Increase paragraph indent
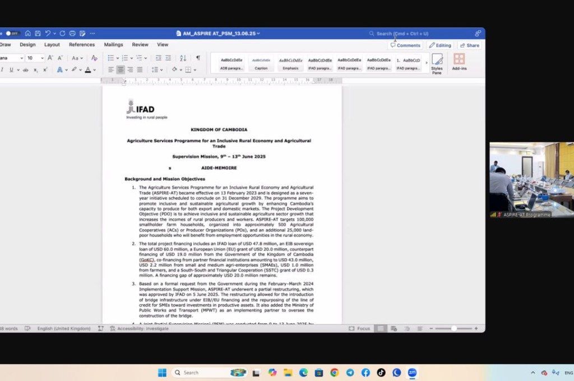The image size is (574, 381). coord(168,58)
